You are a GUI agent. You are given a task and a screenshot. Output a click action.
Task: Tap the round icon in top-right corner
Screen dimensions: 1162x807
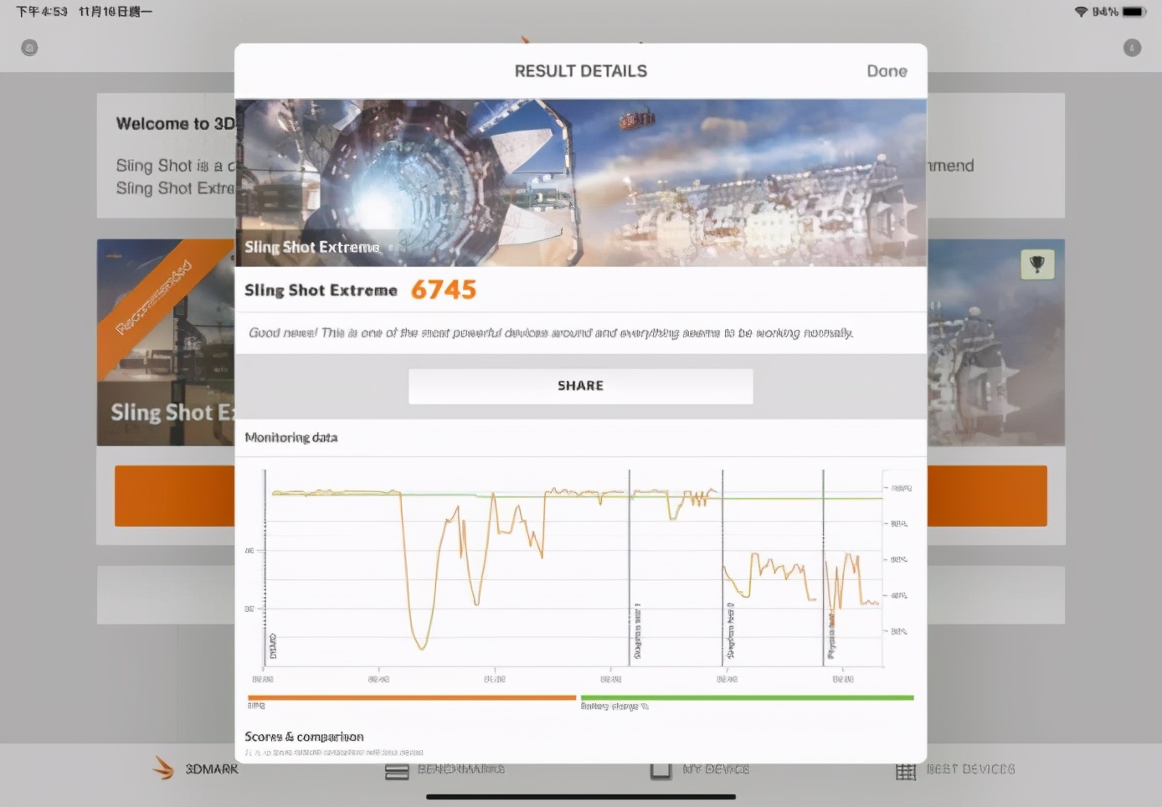point(1132,48)
